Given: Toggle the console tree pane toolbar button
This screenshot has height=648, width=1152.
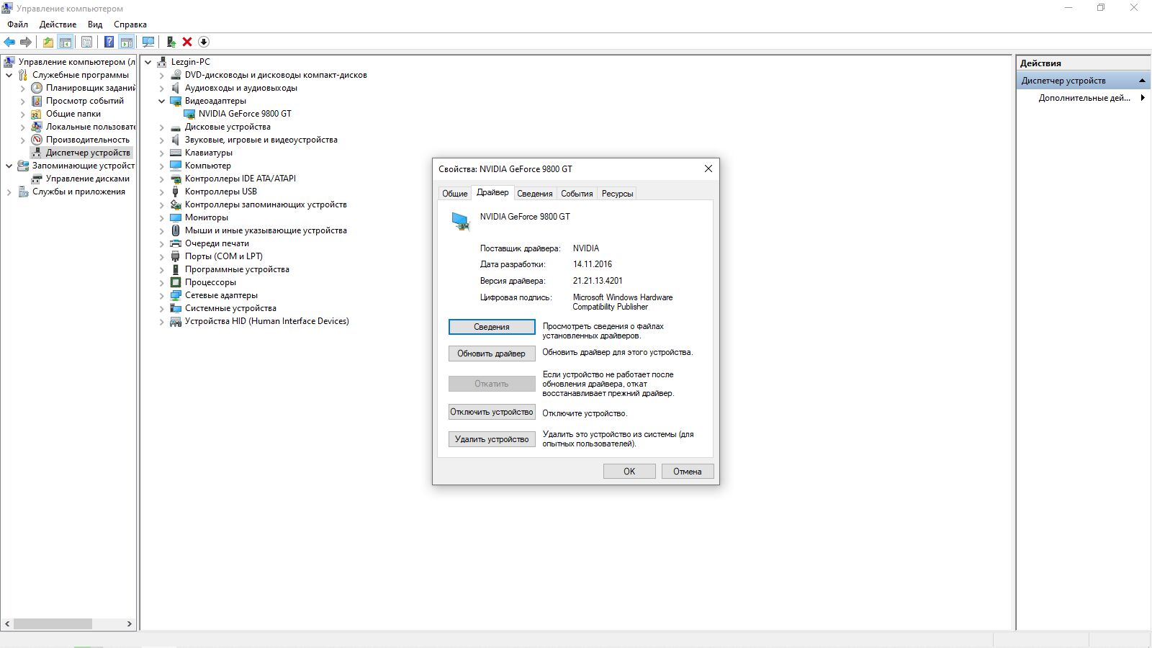Looking at the screenshot, I should [66, 42].
